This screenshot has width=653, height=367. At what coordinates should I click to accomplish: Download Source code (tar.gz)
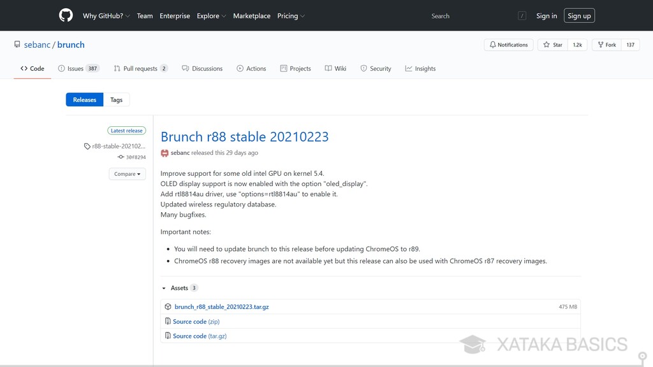[x=200, y=336]
